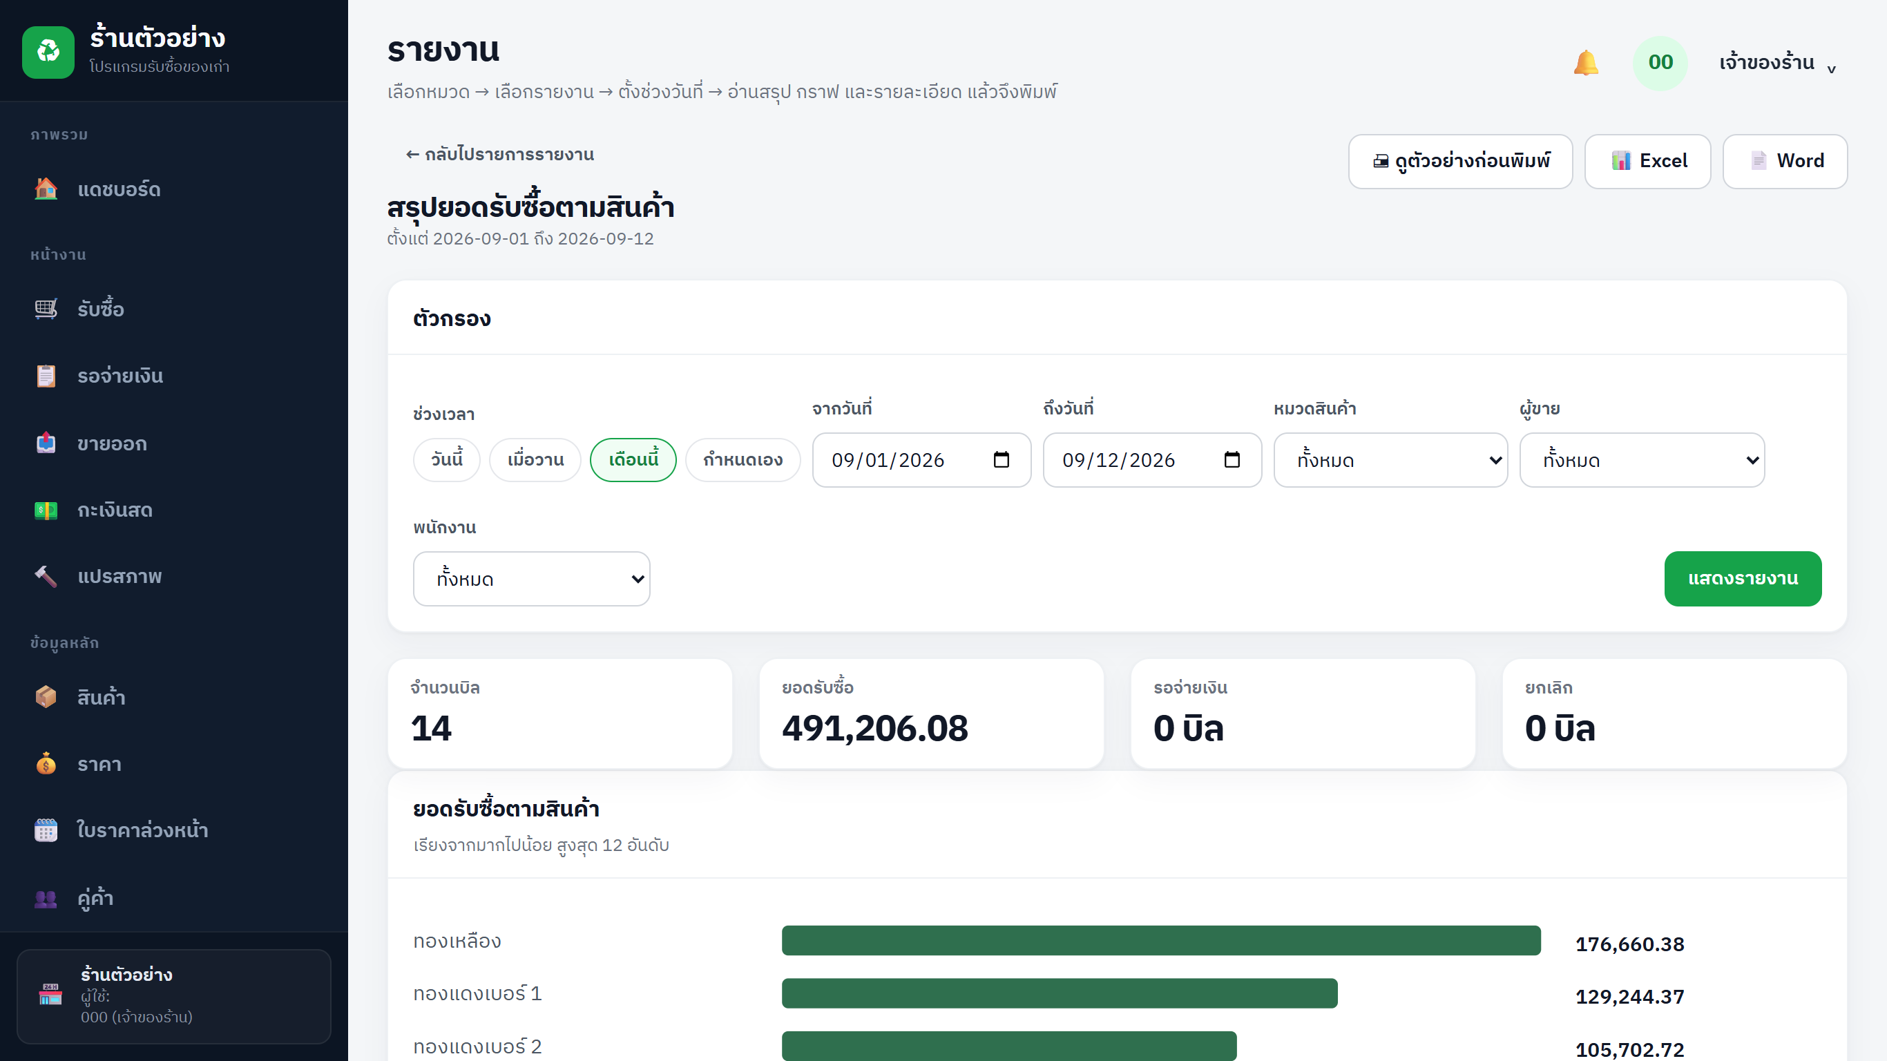This screenshot has width=1887, height=1061.
Task: Click the value 176,660.38
Action: coord(1630,944)
